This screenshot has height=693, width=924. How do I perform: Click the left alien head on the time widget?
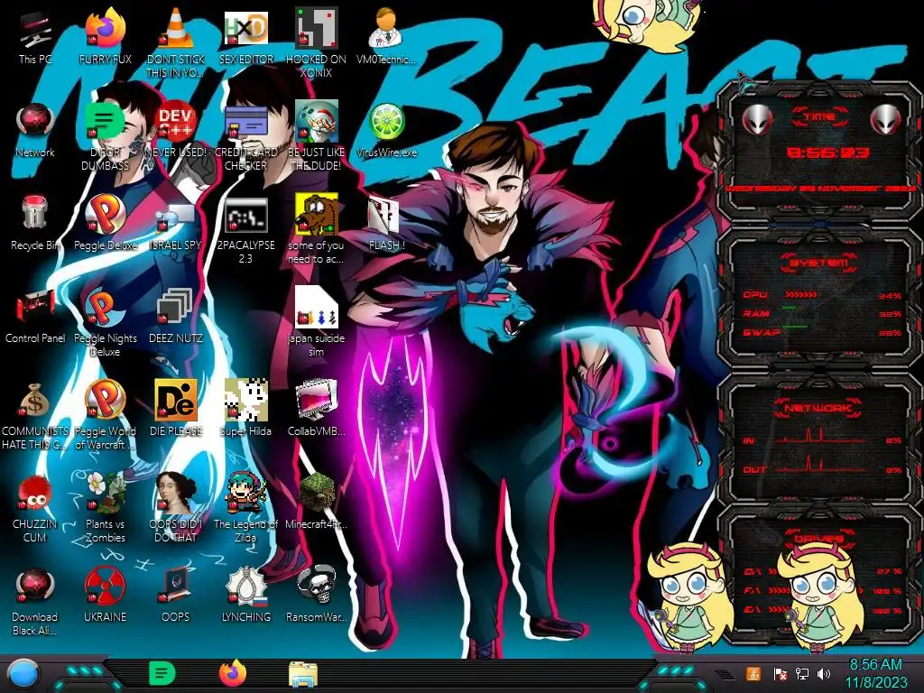[757, 120]
